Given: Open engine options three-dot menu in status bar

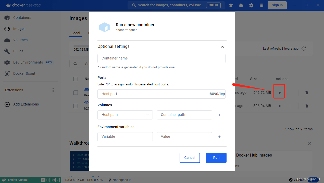Looking at the screenshot, I should tap(57, 180).
